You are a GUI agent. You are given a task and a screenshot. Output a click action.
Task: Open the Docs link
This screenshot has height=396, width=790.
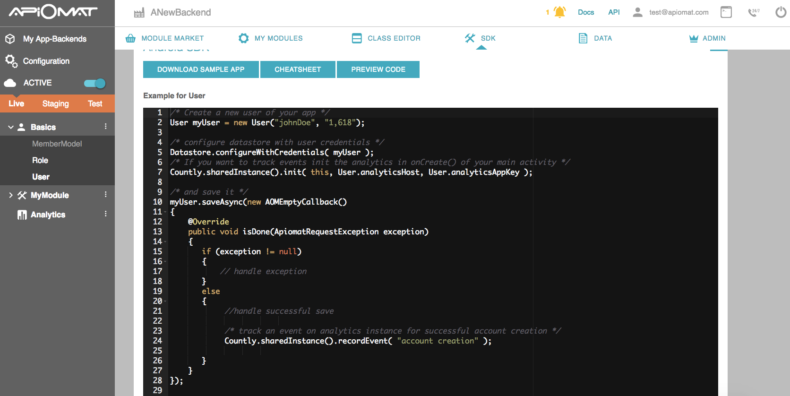(586, 12)
